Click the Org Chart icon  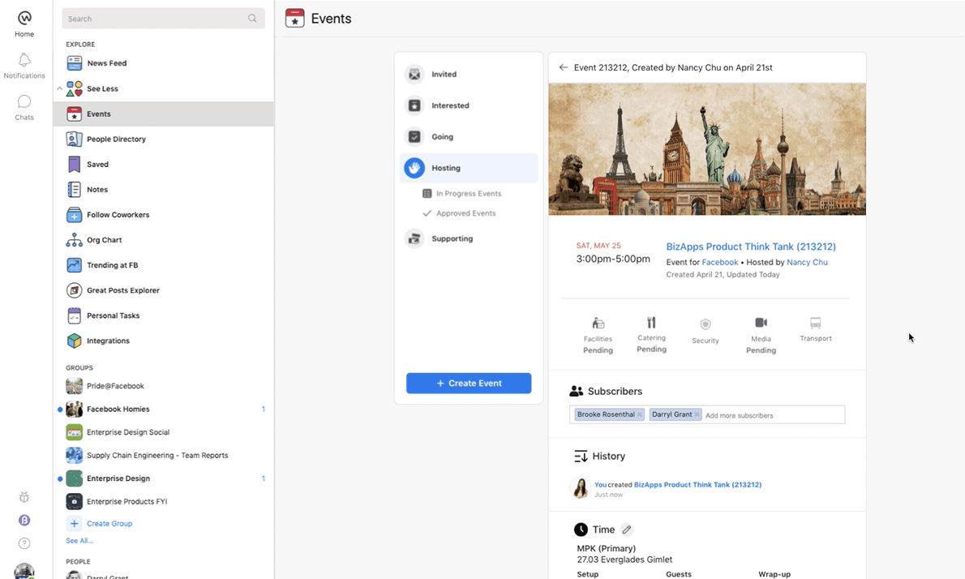74,240
